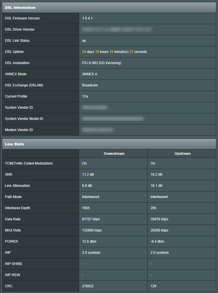Click the DSL Uptime value

point(114,52)
